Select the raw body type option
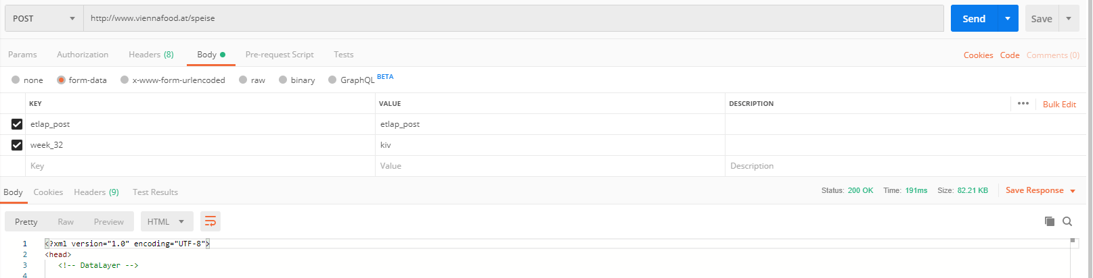 243,80
